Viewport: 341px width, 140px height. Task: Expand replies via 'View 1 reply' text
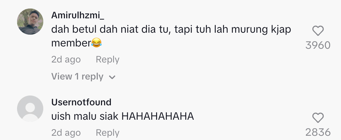(x=77, y=77)
